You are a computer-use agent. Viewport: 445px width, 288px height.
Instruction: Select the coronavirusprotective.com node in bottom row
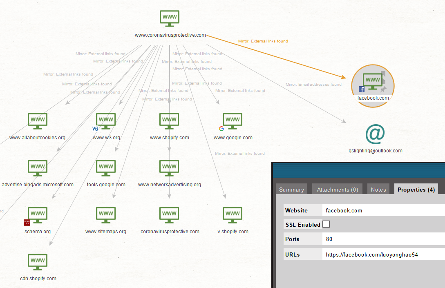tap(170, 215)
